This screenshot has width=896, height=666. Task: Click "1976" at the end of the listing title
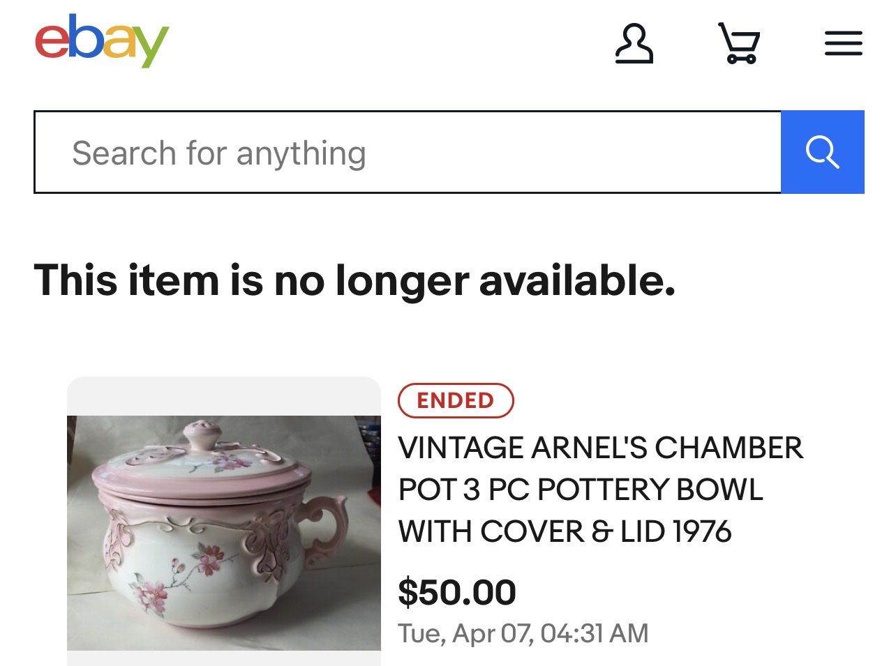(703, 532)
